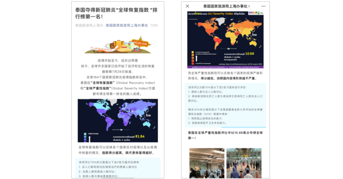This screenshot has width=343, height=179.
Task: Click the bold phrase 全球严重性指数
Action: pyautogui.click(x=97, y=88)
